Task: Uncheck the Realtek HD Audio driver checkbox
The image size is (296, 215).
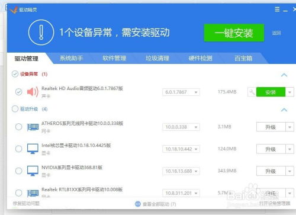Action: click(19, 92)
